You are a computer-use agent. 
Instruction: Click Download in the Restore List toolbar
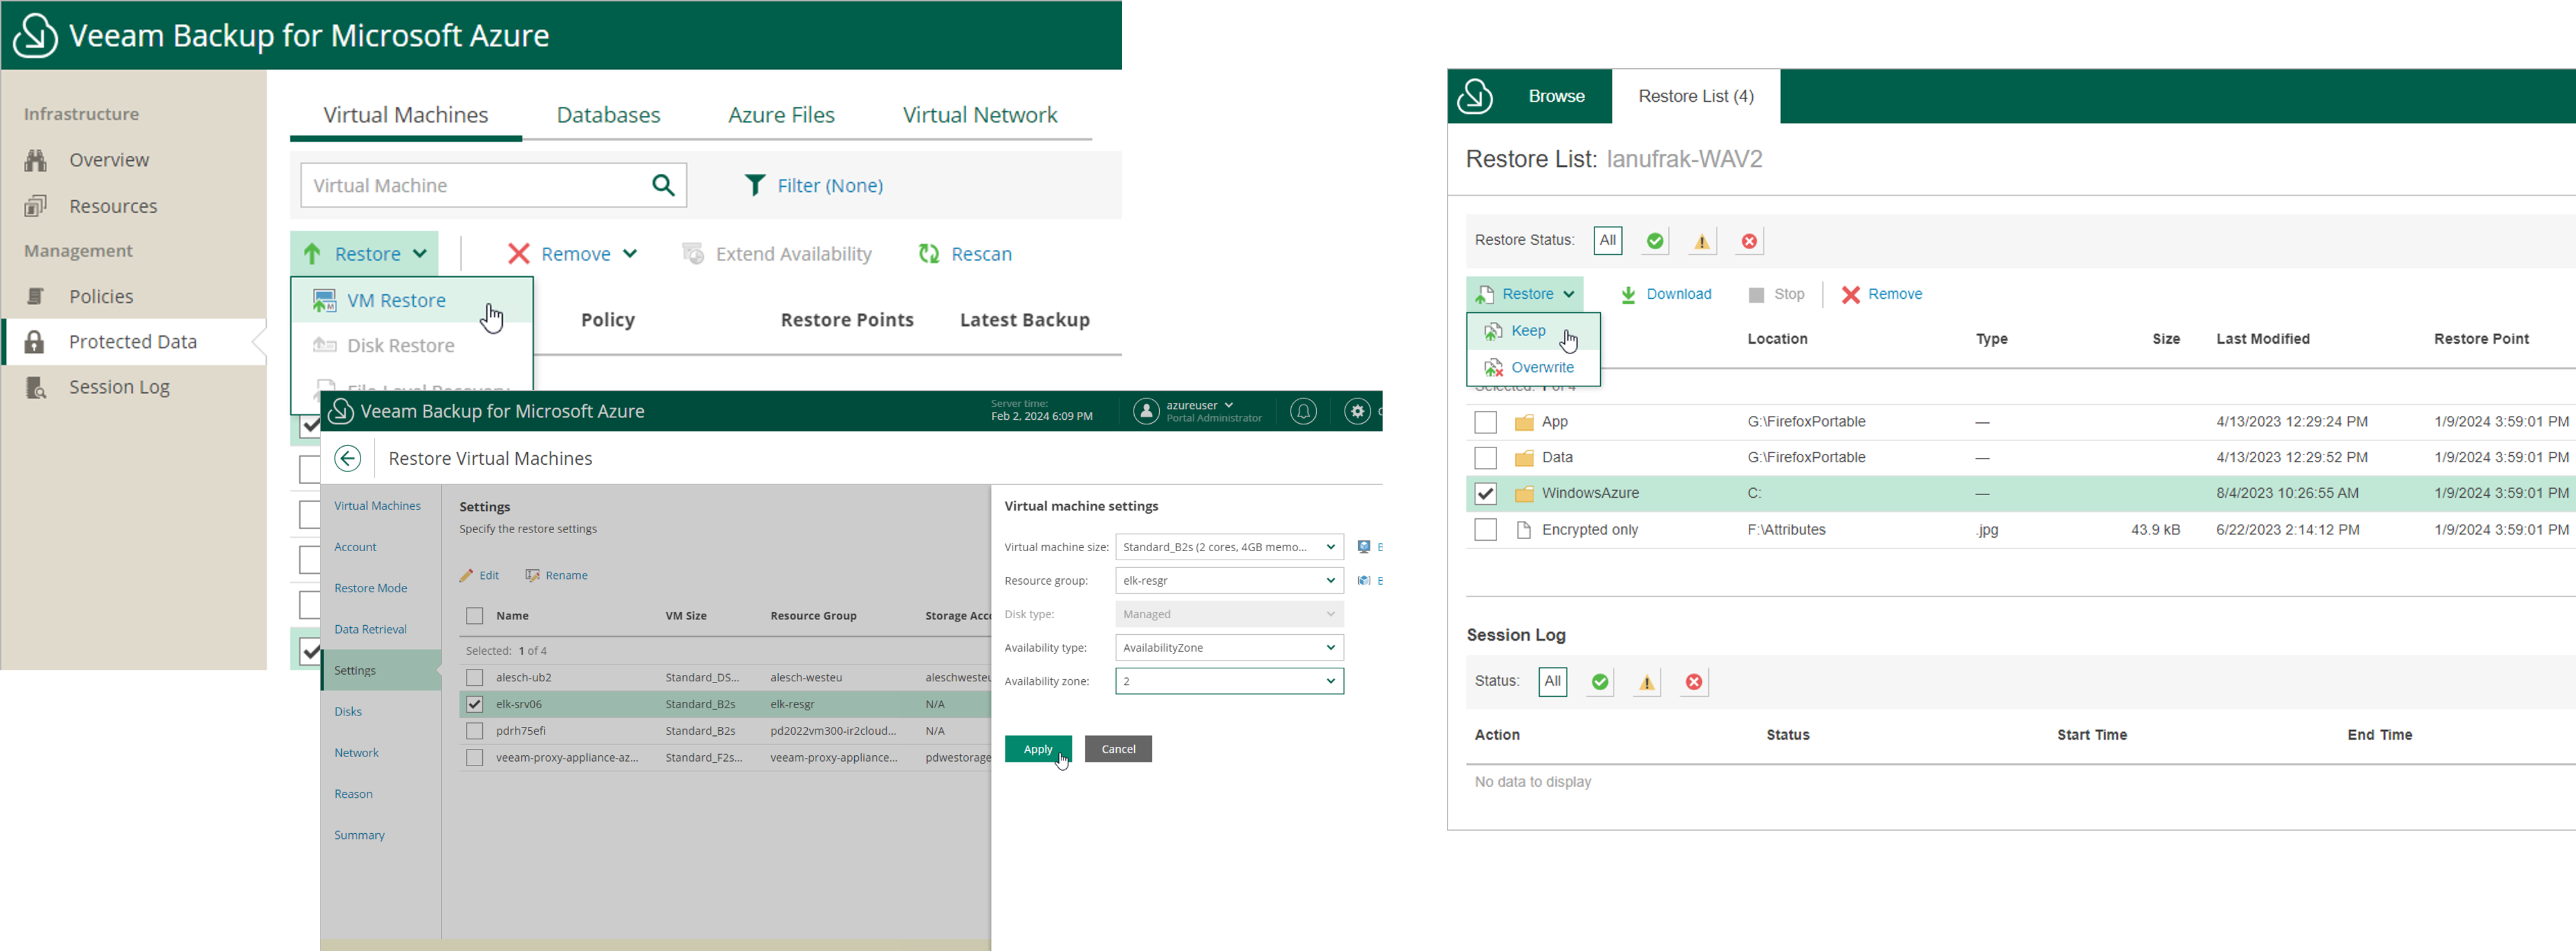tap(1665, 294)
